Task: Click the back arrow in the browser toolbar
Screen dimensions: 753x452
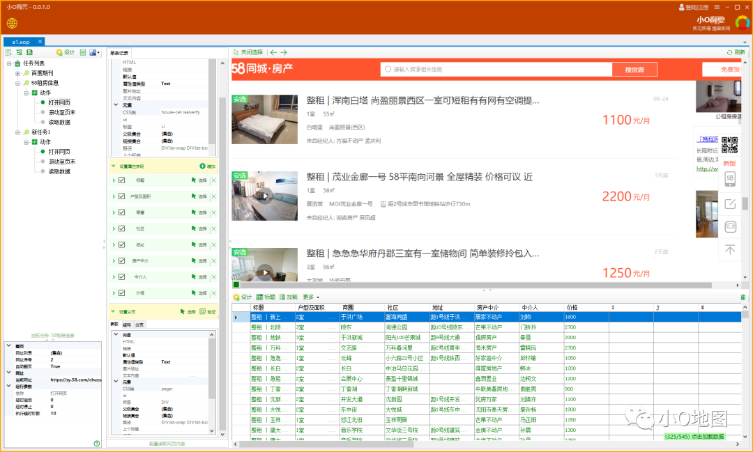Action: (x=273, y=52)
